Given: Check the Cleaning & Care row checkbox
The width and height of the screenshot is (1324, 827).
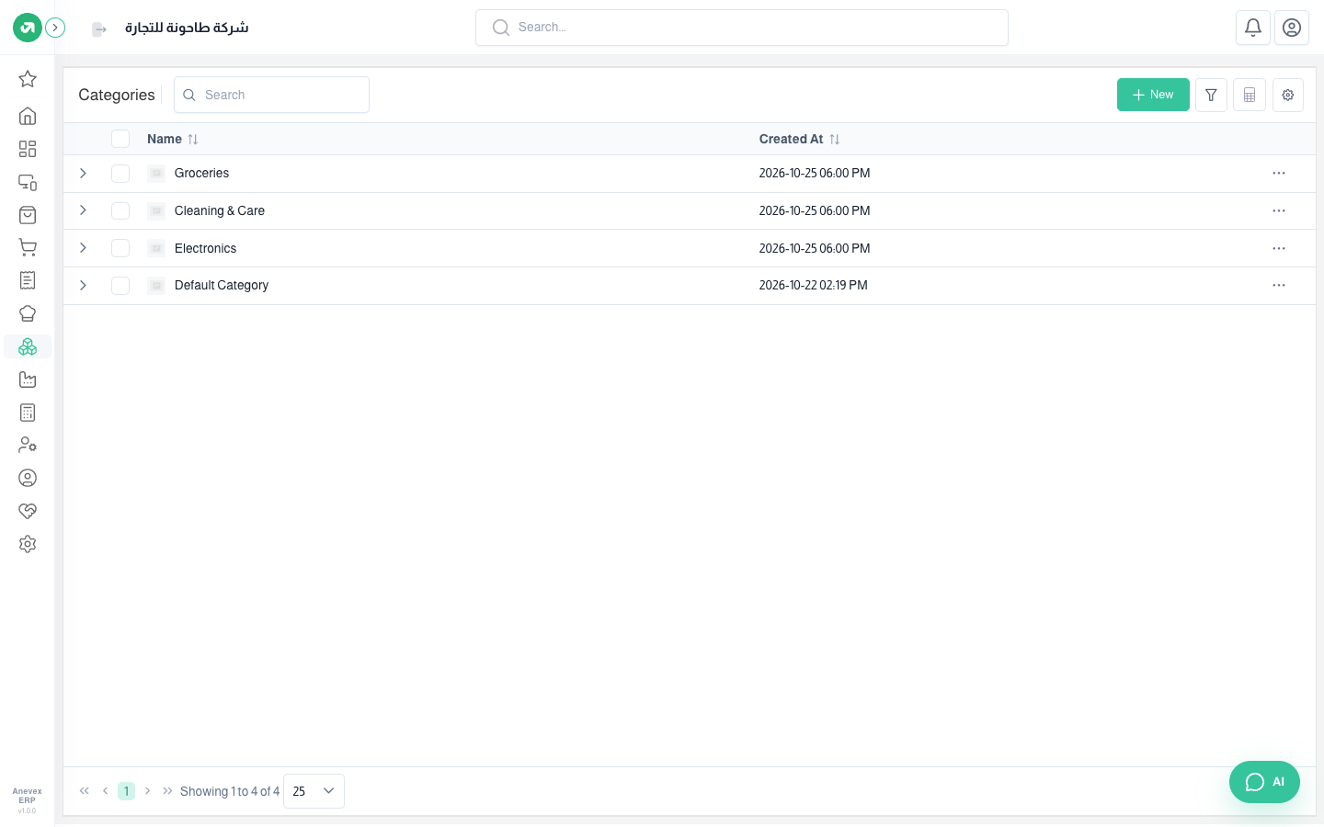Looking at the screenshot, I should coord(120,211).
